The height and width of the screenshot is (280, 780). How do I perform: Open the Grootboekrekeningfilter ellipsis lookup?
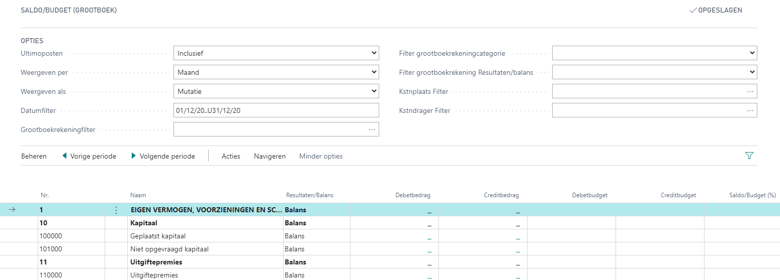coord(372,129)
